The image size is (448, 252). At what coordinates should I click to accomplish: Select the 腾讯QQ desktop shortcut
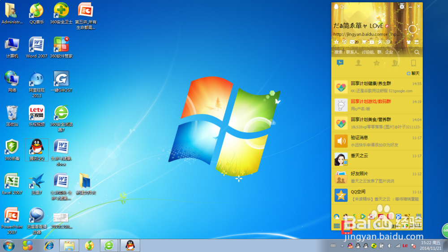(x=37, y=150)
